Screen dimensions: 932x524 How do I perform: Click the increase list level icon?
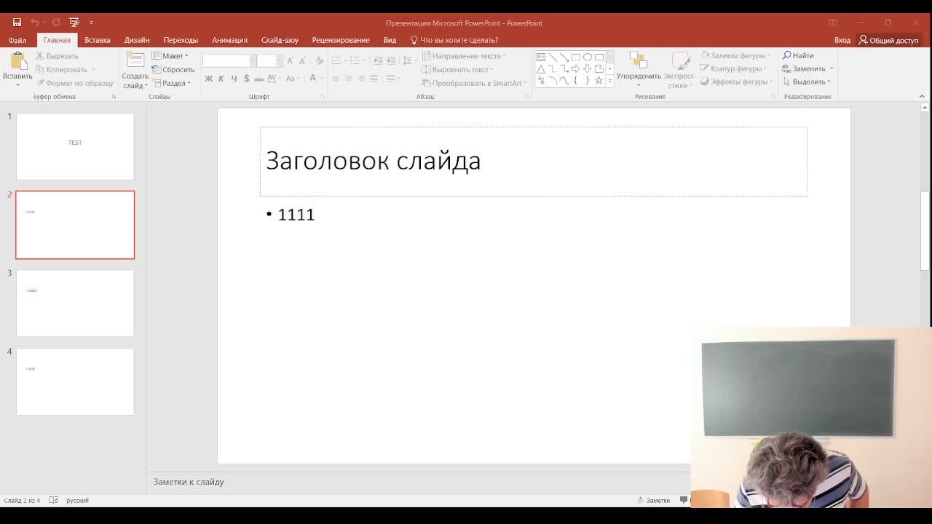tap(391, 60)
